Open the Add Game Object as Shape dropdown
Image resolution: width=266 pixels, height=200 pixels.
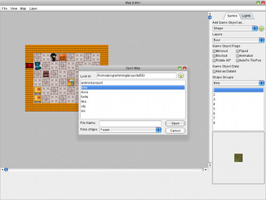click(x=235, y=28)
